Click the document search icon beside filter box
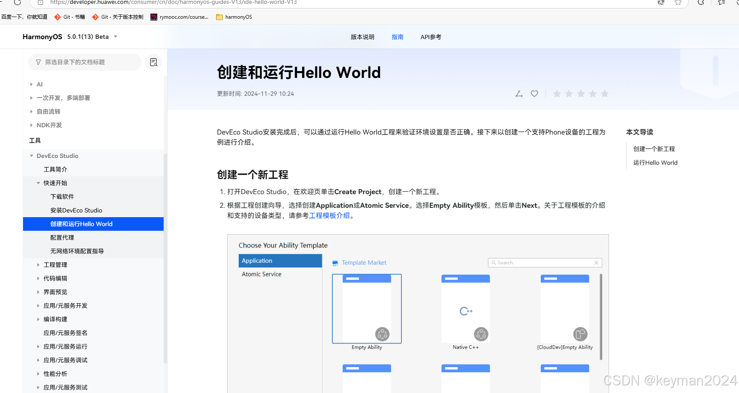This screenshot has height=393, width=739. click(x=154, y=62)
